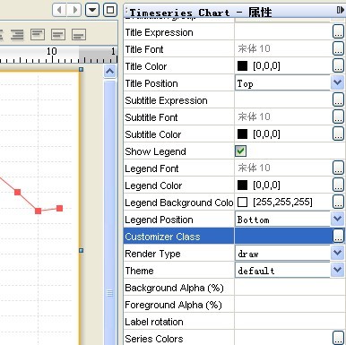Image resolution: width=346 pixels, height=345 pixels.
Task: Open Subtitle Color picker button
Action: click(338, 134)
